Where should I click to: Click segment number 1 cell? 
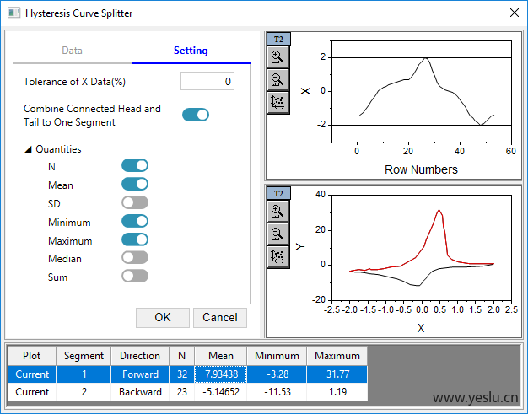[x=84, y=374]
